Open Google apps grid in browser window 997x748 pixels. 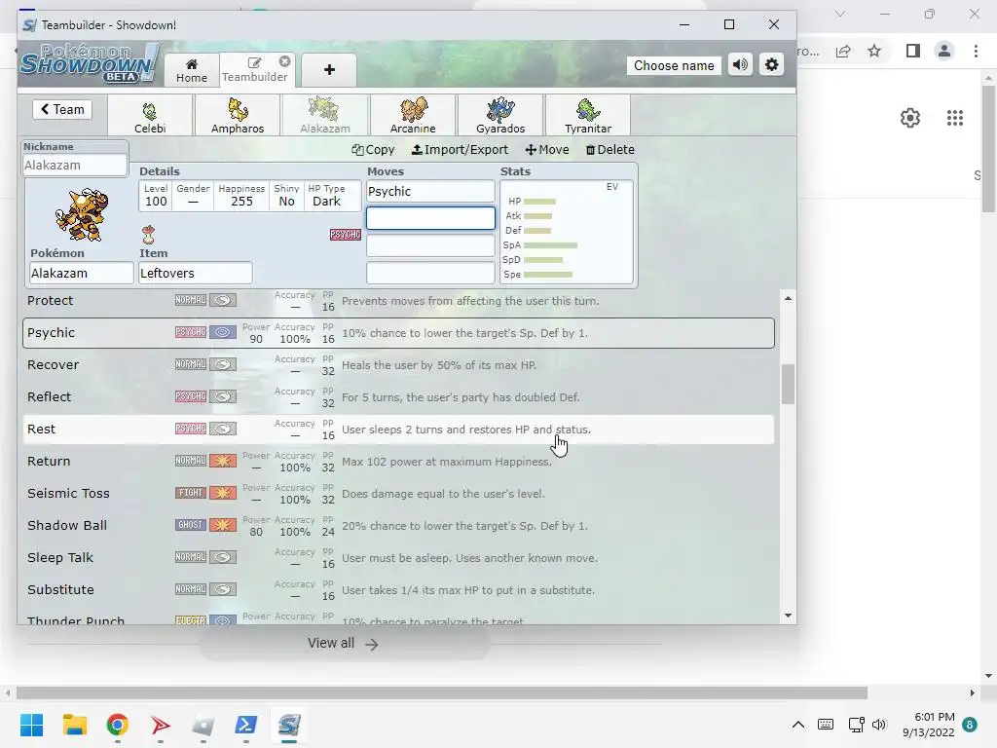pyautogui.click(x=954, y=118)
